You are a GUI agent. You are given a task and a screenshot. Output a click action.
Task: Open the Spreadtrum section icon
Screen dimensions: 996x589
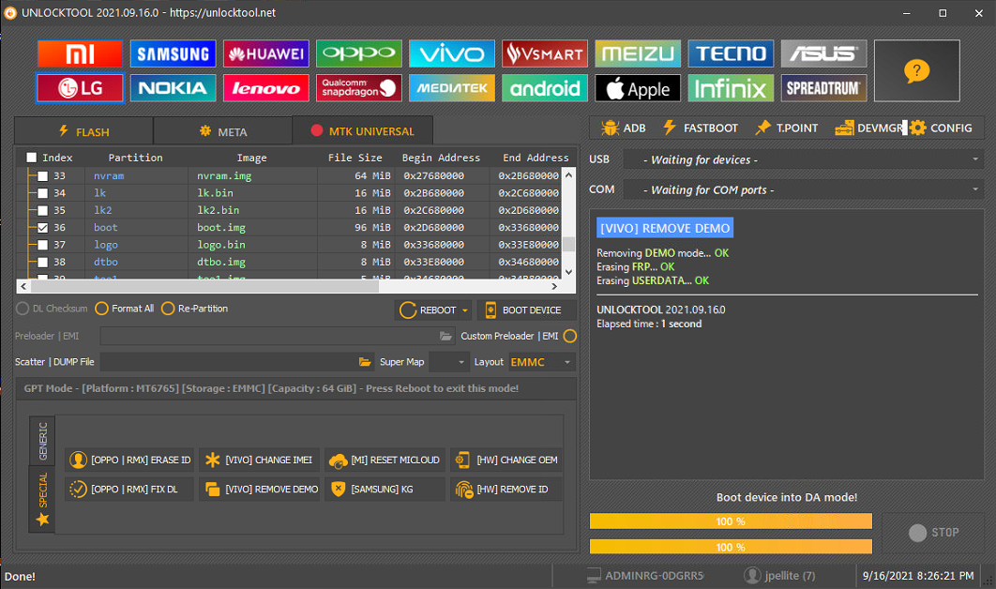823,88
